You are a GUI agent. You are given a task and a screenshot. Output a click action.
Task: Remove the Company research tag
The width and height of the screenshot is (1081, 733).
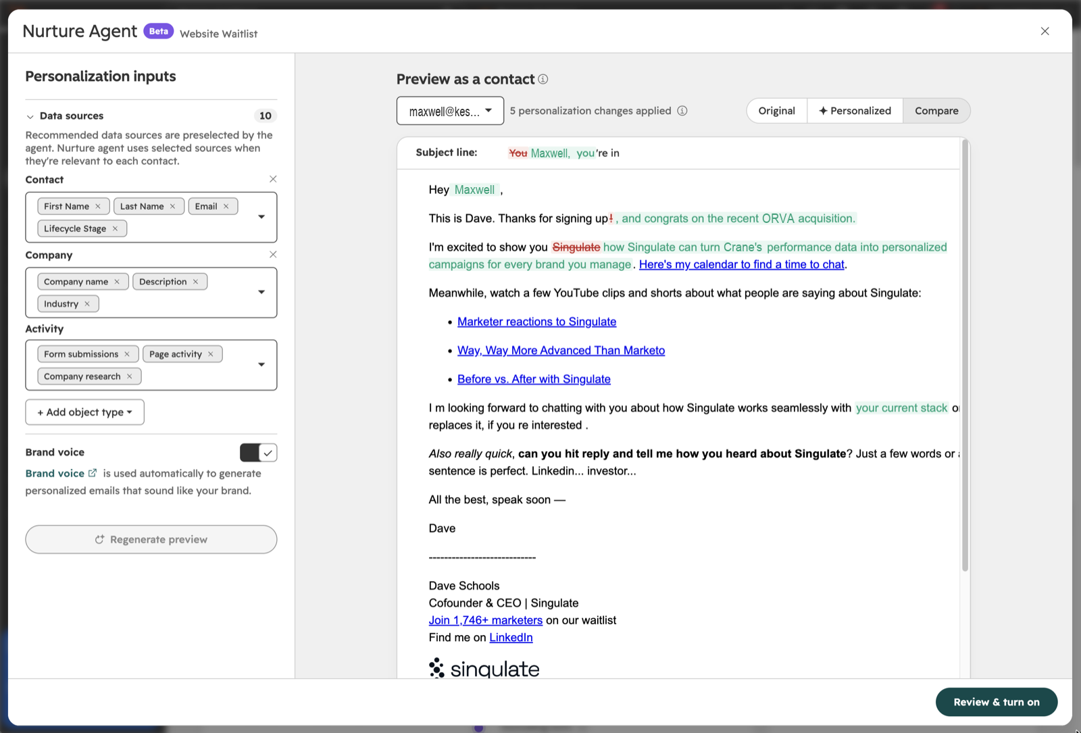click(x=130, y=376)
